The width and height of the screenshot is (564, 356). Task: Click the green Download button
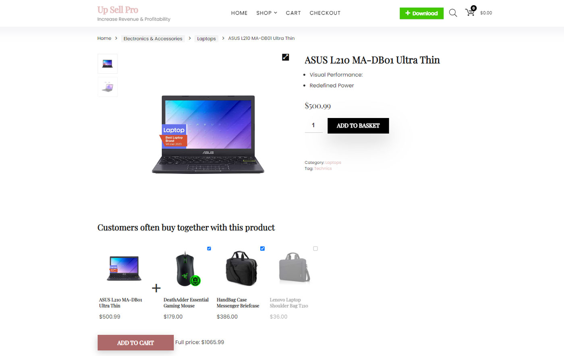[x=421, y=13]
